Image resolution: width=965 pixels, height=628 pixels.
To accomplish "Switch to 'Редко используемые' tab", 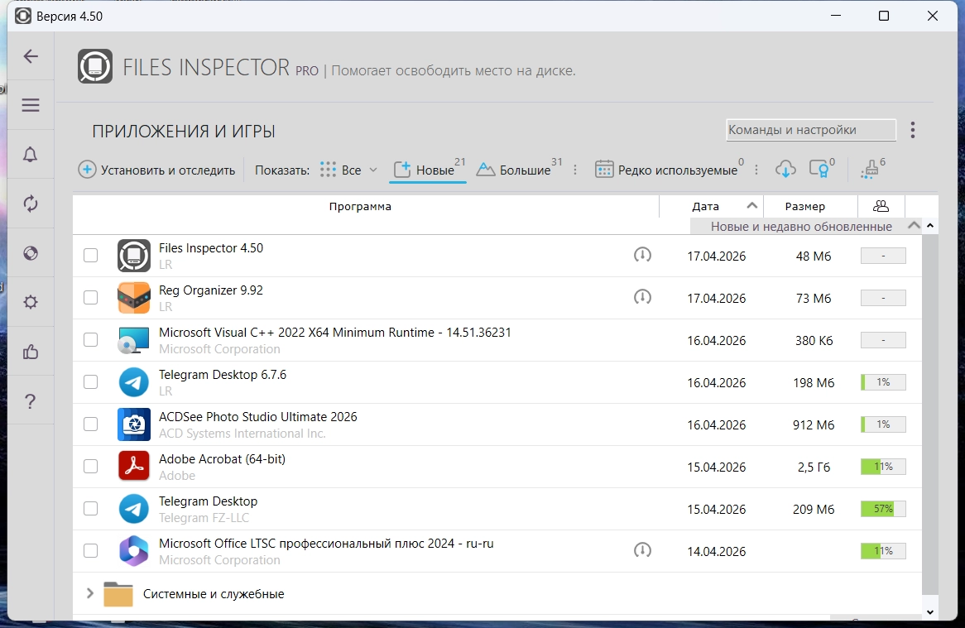I will pos(669,170).
